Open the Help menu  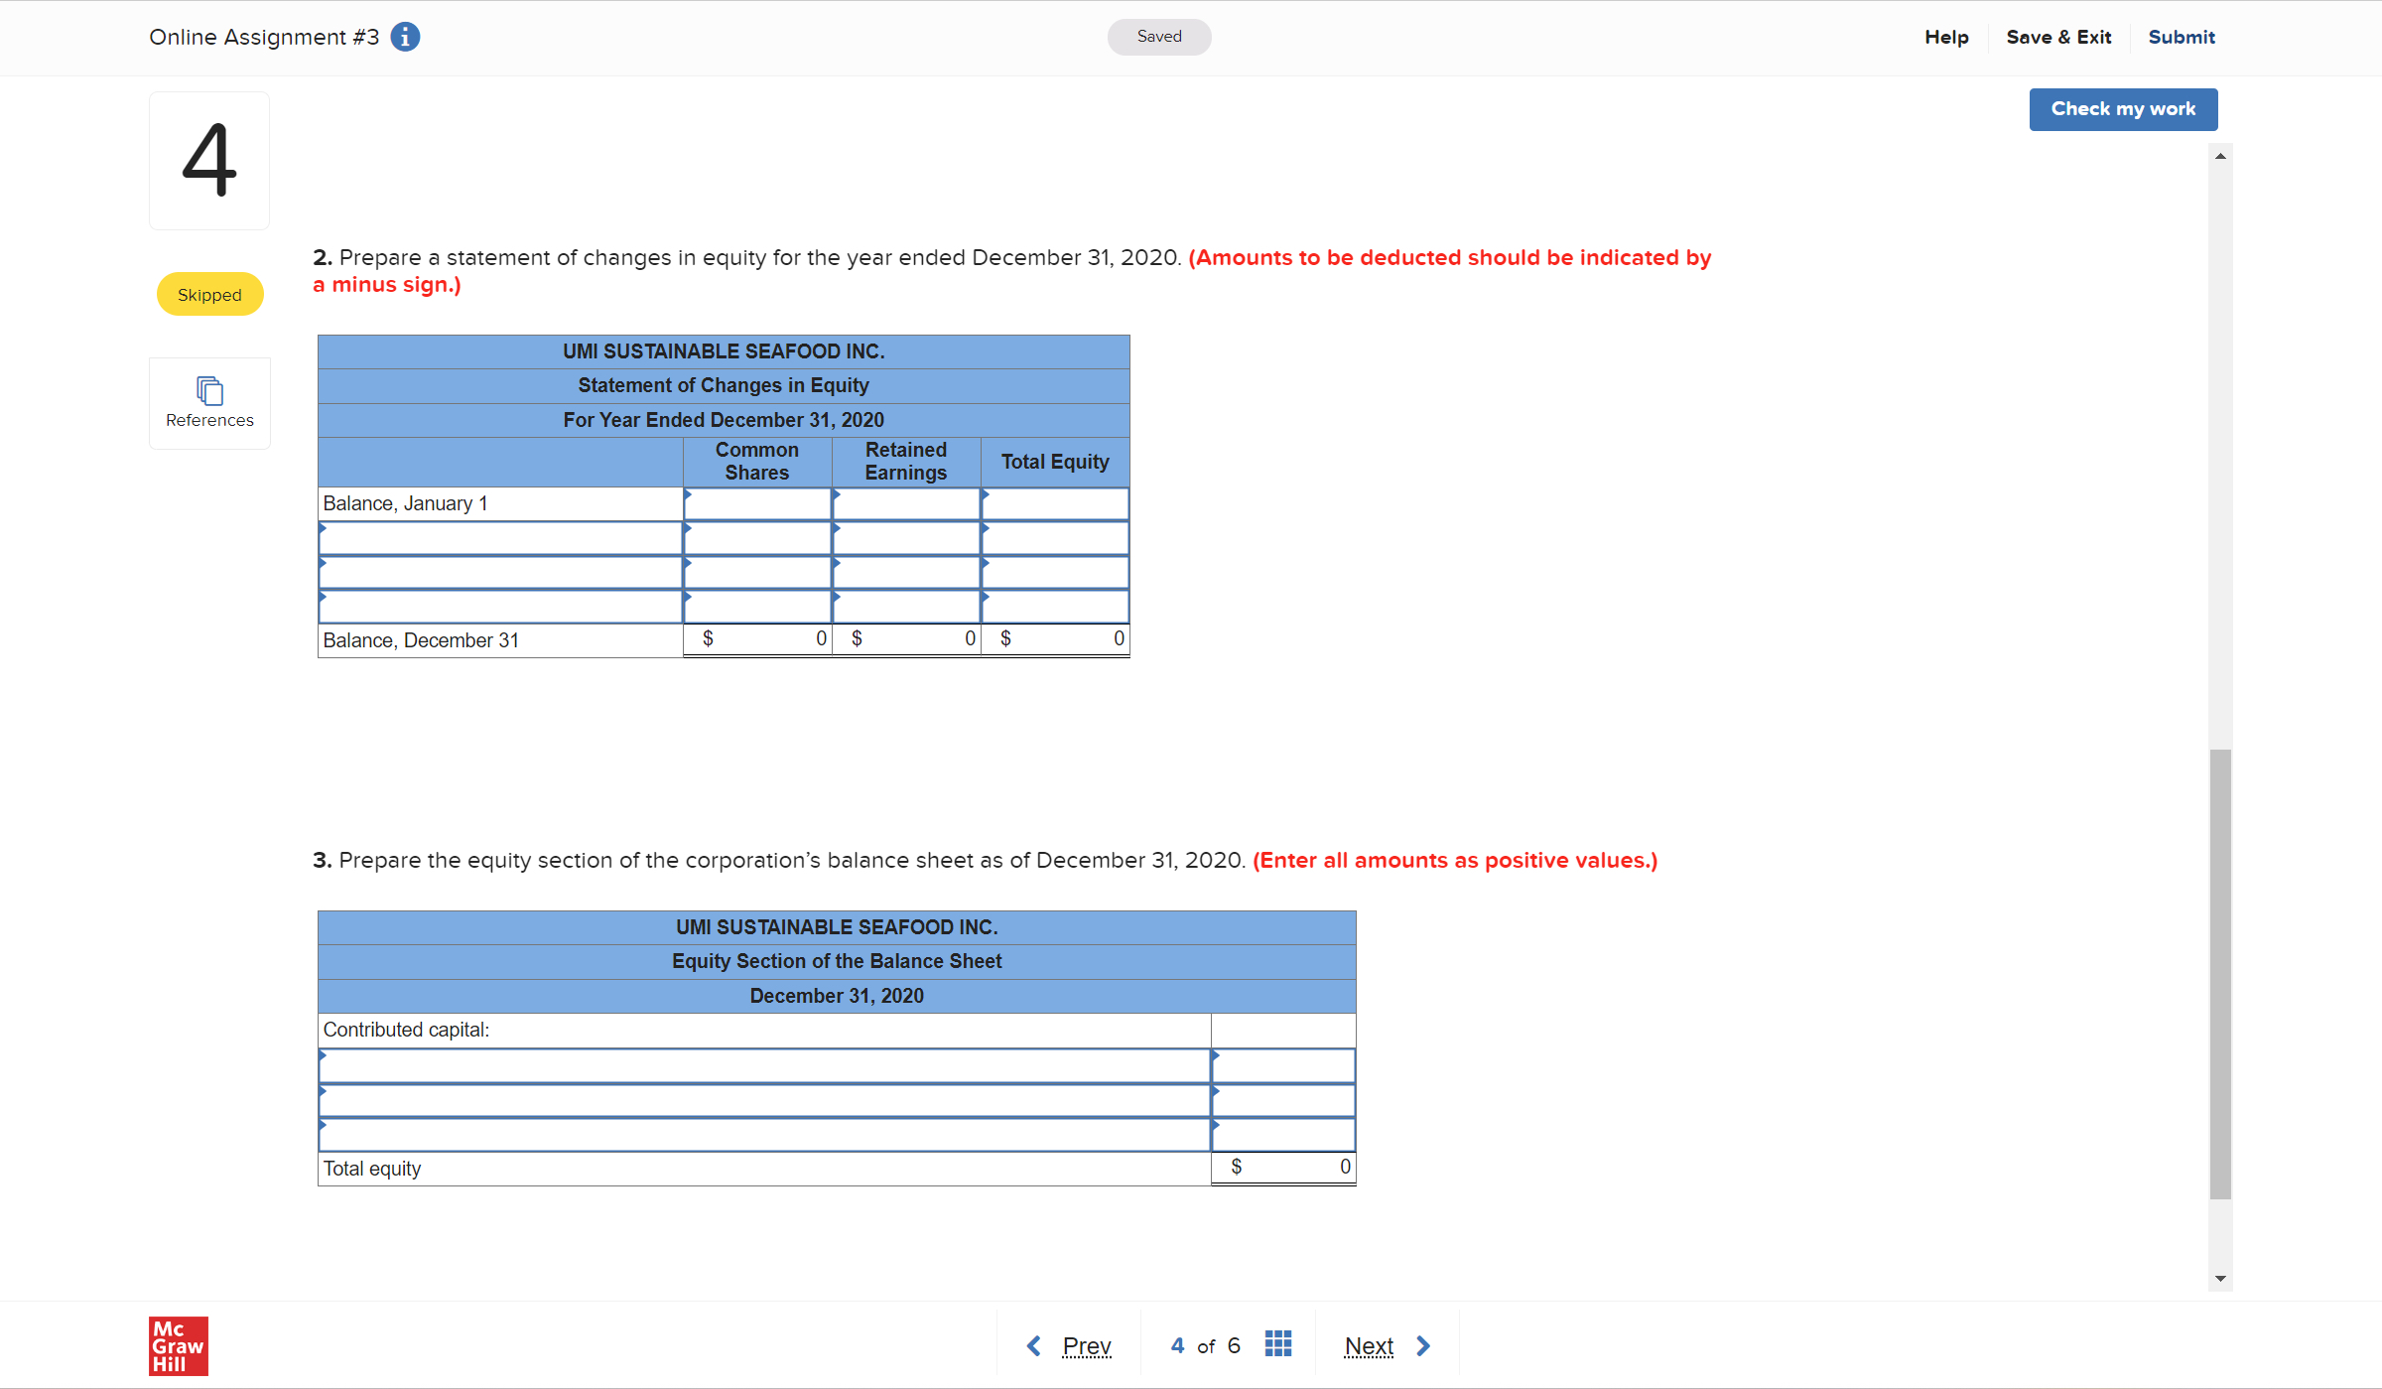[x=1946, y=37]
